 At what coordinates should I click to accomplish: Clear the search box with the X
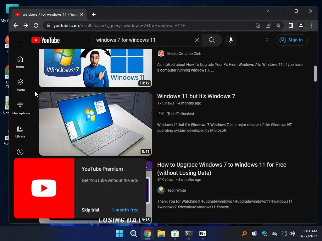(197, 40)
